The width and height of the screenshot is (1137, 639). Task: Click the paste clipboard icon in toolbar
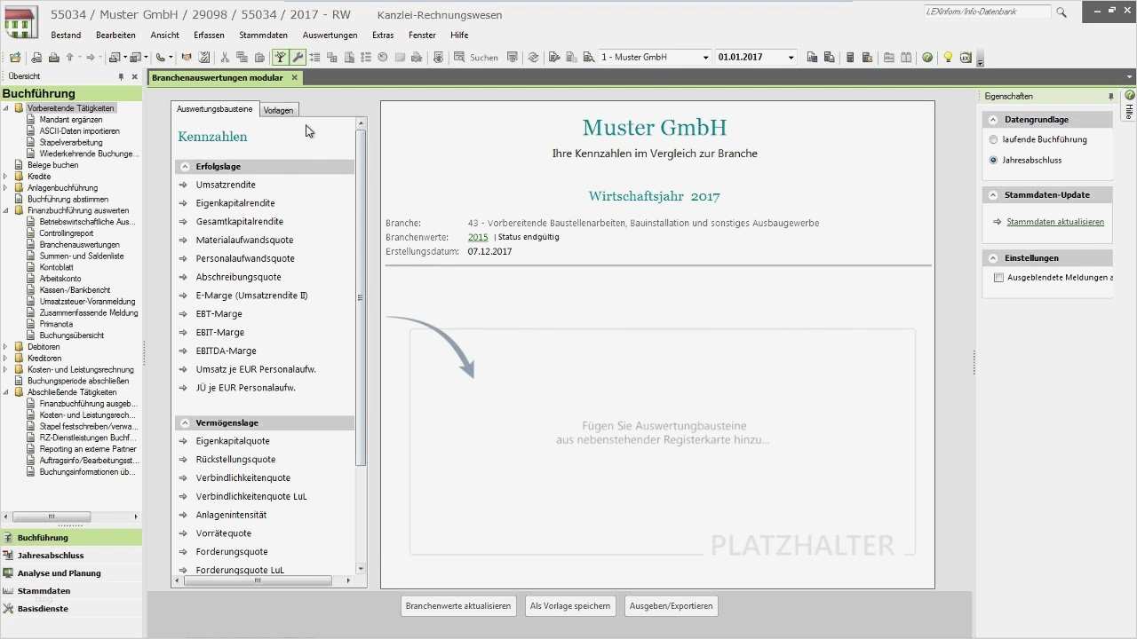click(x=258, y=58)
